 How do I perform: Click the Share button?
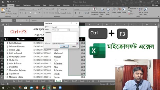click(x=155, y=5)
